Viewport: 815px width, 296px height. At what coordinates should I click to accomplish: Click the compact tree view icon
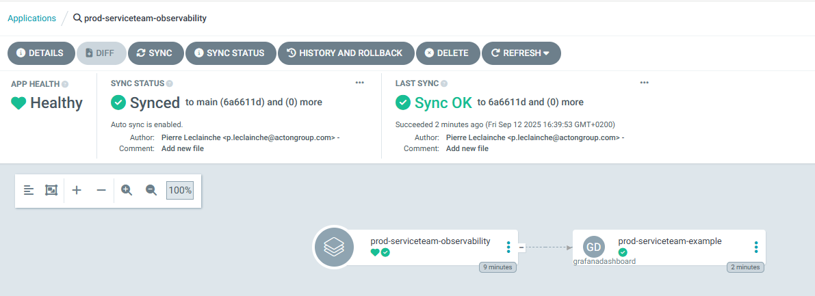click(29, 190)
